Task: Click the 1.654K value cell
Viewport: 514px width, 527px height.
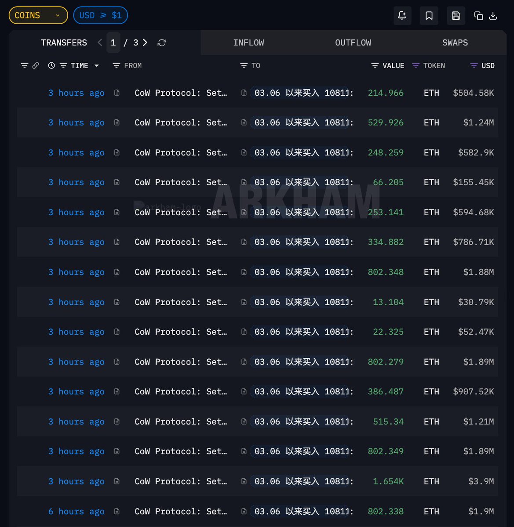Action: [388, 481]
